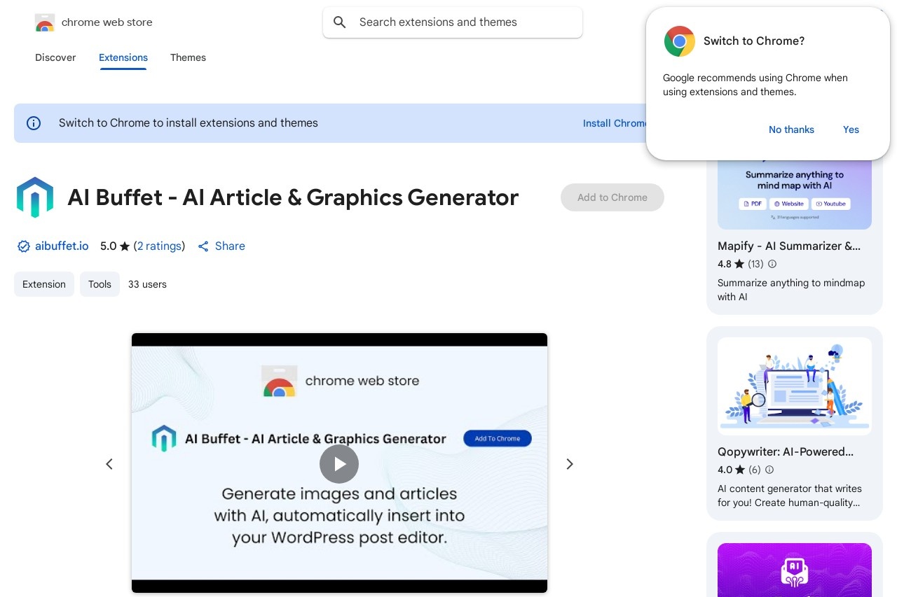Open the Mapify - AI Summarizer title
Viewport: 897px width, 597px height.
click(x=789, y=246)
